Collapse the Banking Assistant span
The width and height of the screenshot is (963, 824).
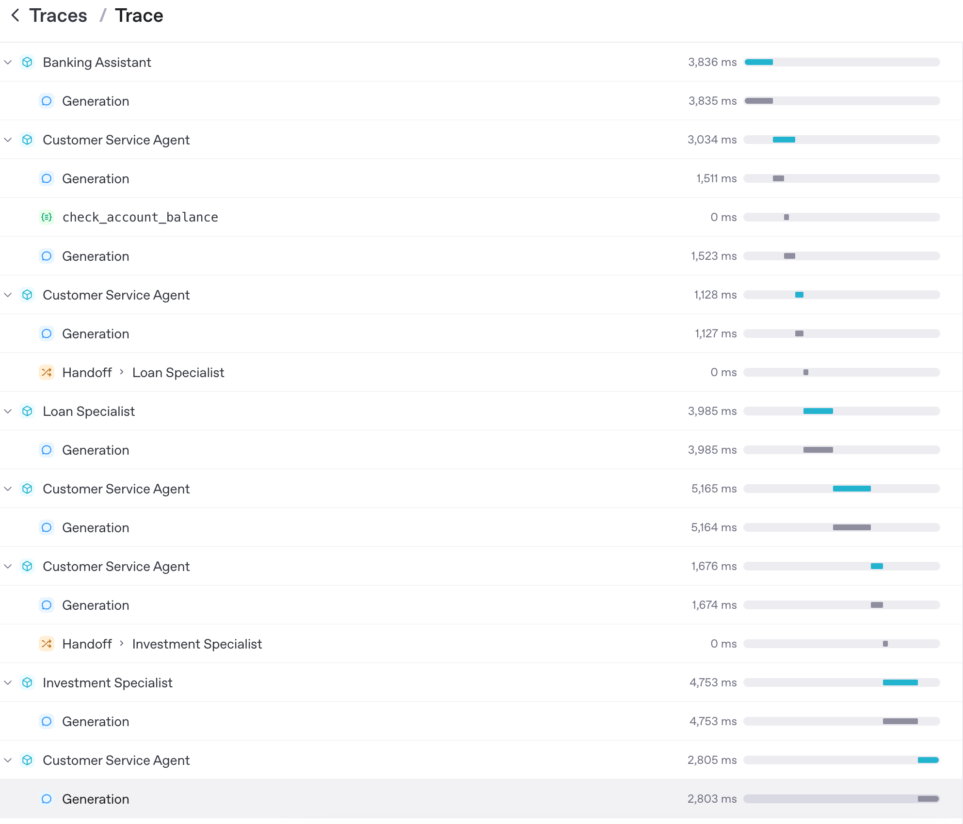click(7, 62)
